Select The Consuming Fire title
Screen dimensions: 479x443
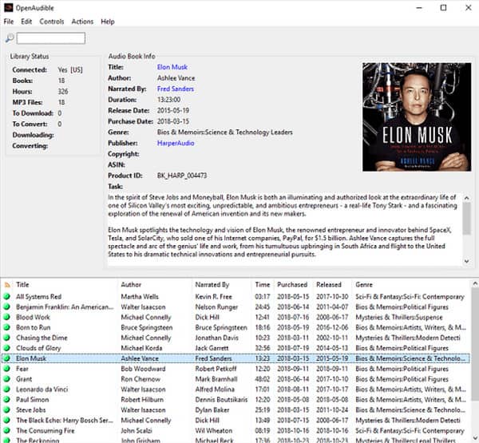(x=46, y=431)
